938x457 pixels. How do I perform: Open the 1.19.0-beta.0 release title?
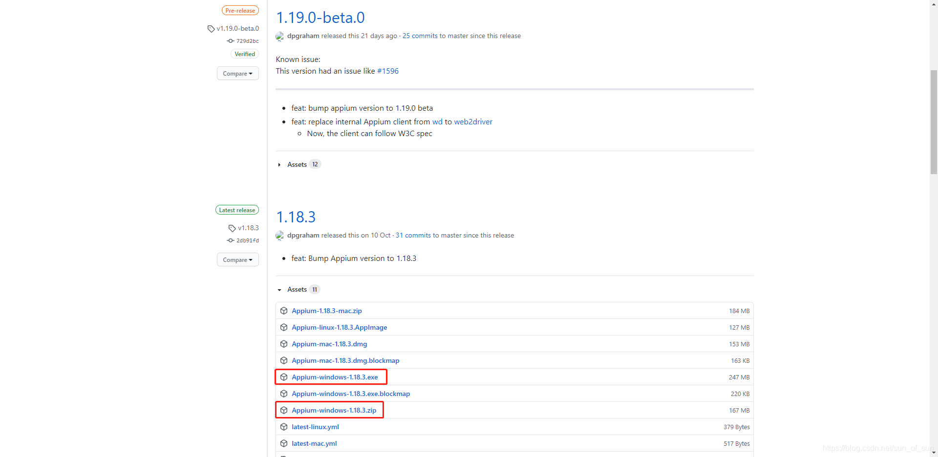click(x=320, y=18)
